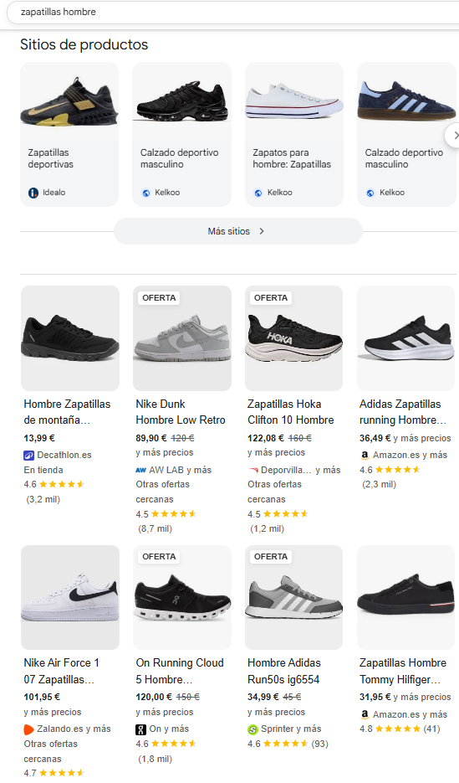This screenshot has width=459, height=783.
Task: Open the Hoka Clifton 10 product image
Action: 294,338
